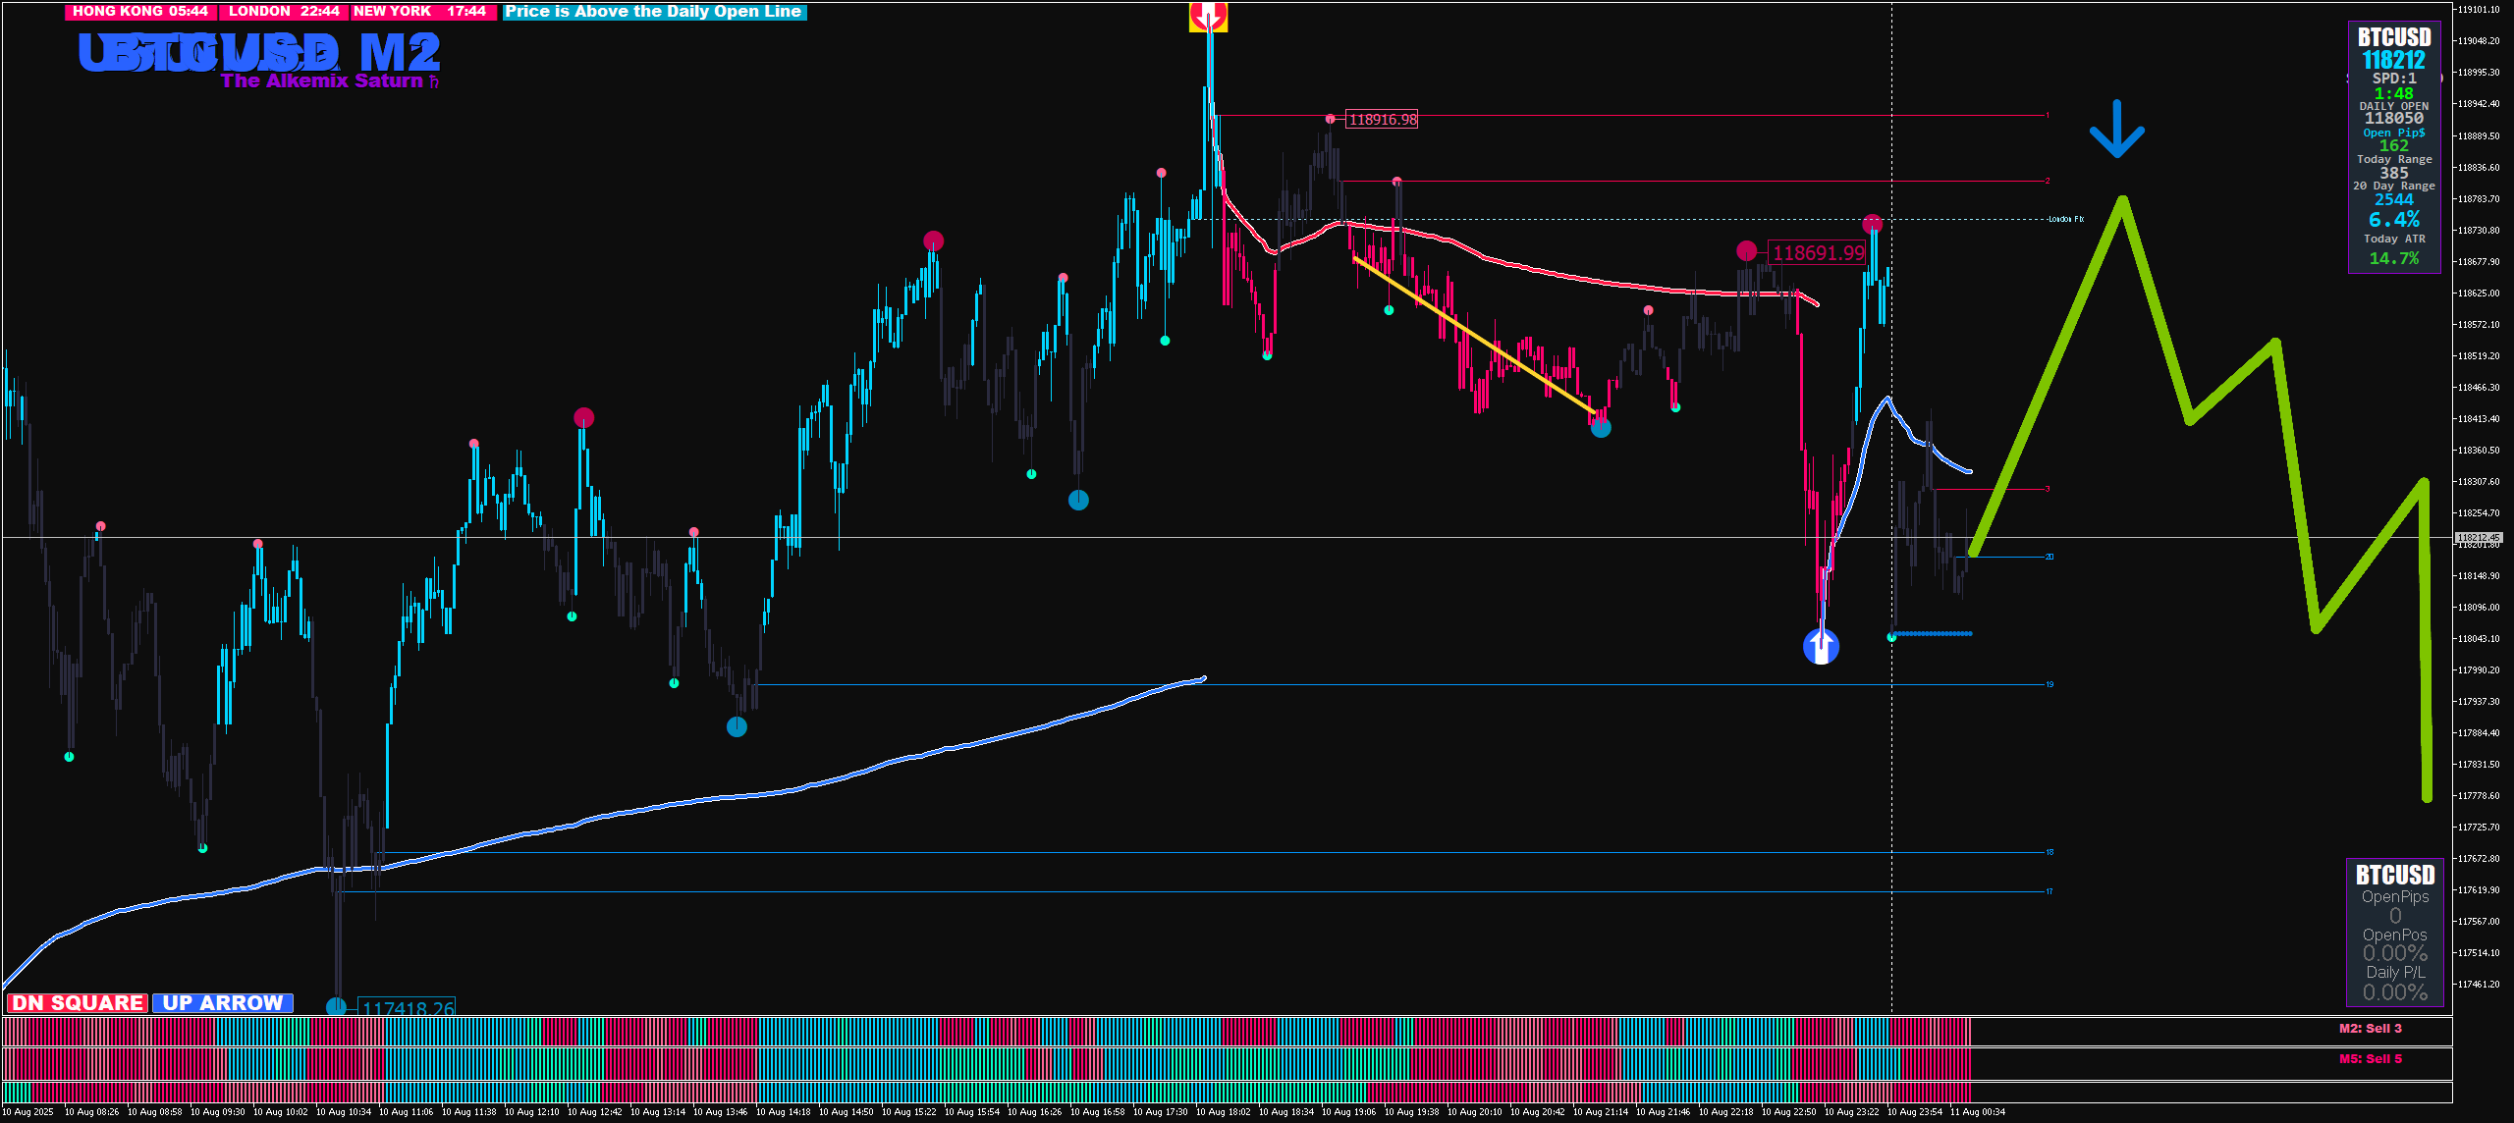2514x1123 pixels.
Task: Click the M2: Sell 3 indicator label
Action: pos(2370,1029)
